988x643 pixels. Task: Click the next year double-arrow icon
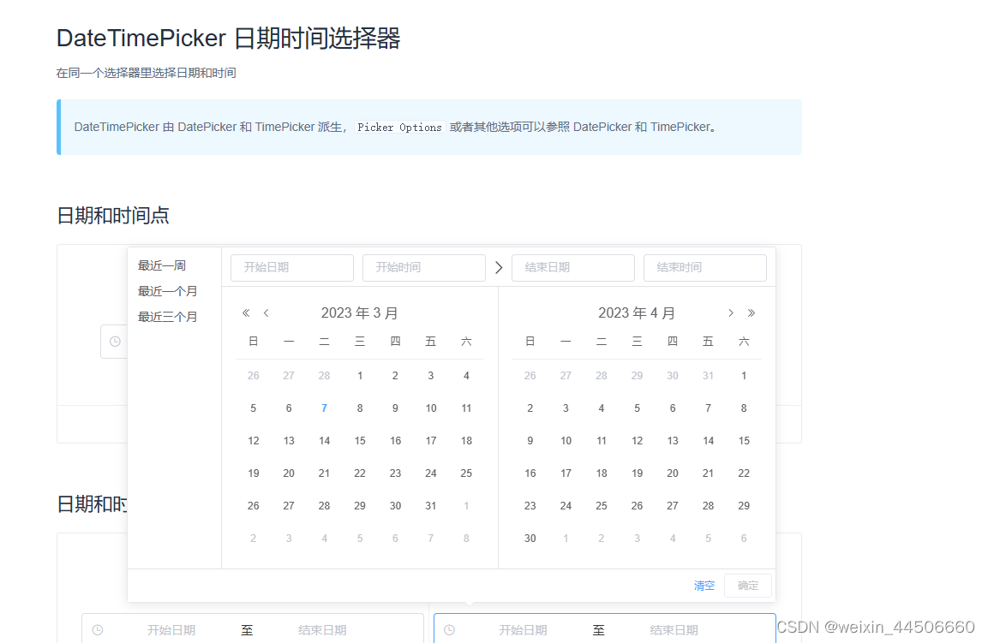751,313
